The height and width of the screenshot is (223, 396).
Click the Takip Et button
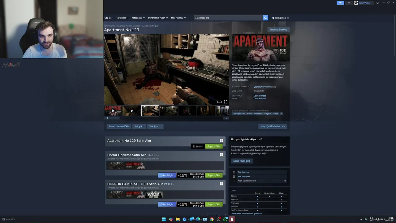139,126
